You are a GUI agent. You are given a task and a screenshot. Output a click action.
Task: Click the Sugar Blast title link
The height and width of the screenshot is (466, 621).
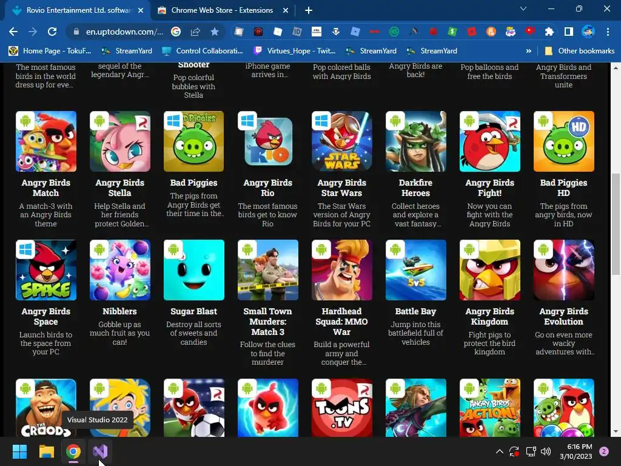[194, 311]
